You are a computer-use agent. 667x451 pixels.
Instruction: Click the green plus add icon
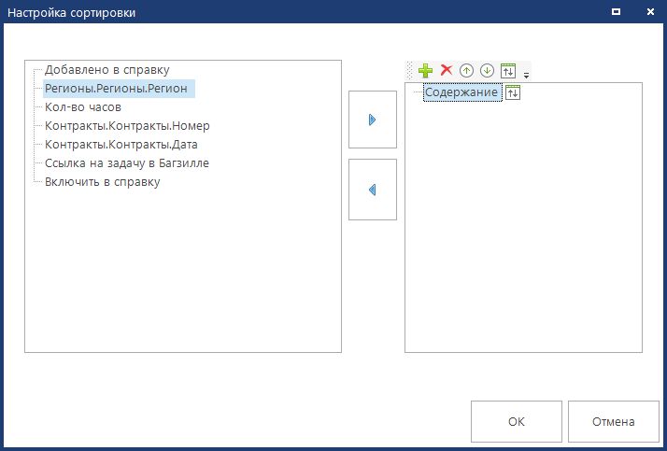pos(426,71)
